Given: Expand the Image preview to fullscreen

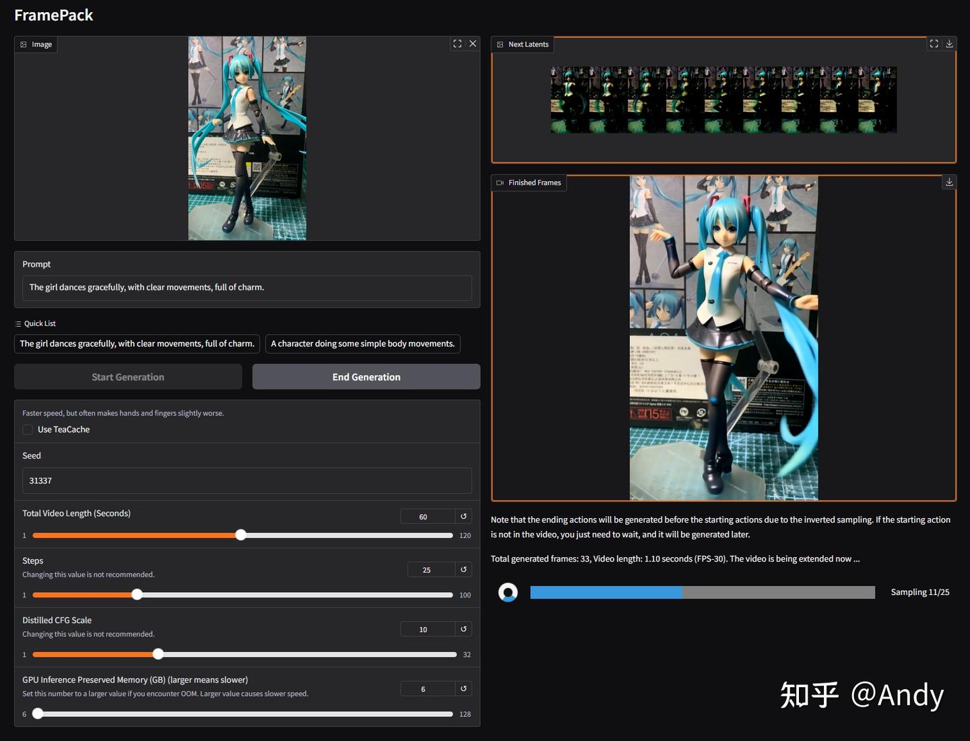Looking at the screenshot, I should 457,43.
